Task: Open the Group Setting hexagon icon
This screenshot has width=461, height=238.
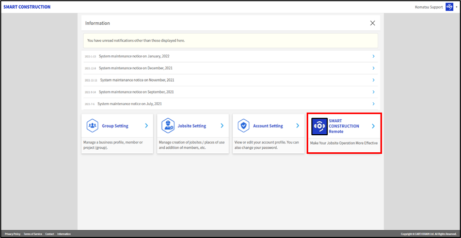Action: 92,125
